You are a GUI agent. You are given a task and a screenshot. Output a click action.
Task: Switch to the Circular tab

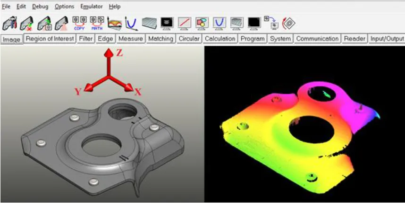pyautogui.click(x=189, y=39)
